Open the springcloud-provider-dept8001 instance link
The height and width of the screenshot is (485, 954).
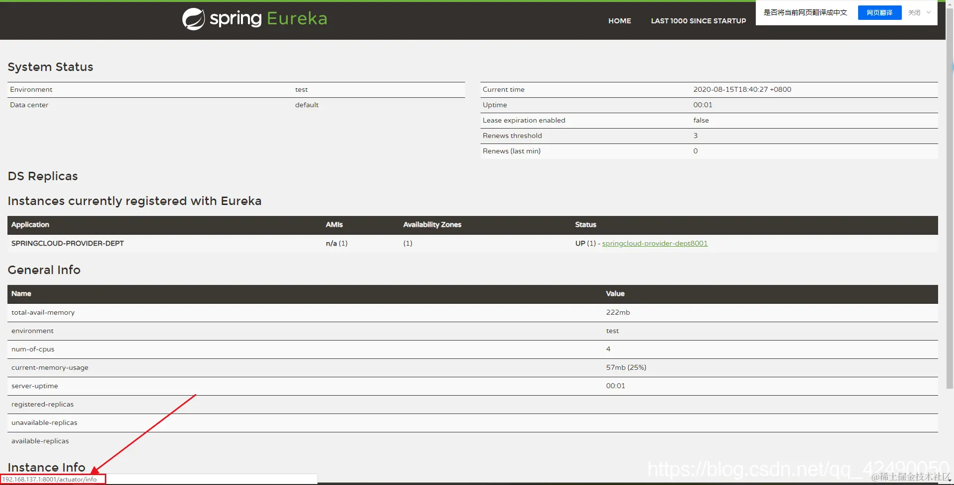(654, 243)
